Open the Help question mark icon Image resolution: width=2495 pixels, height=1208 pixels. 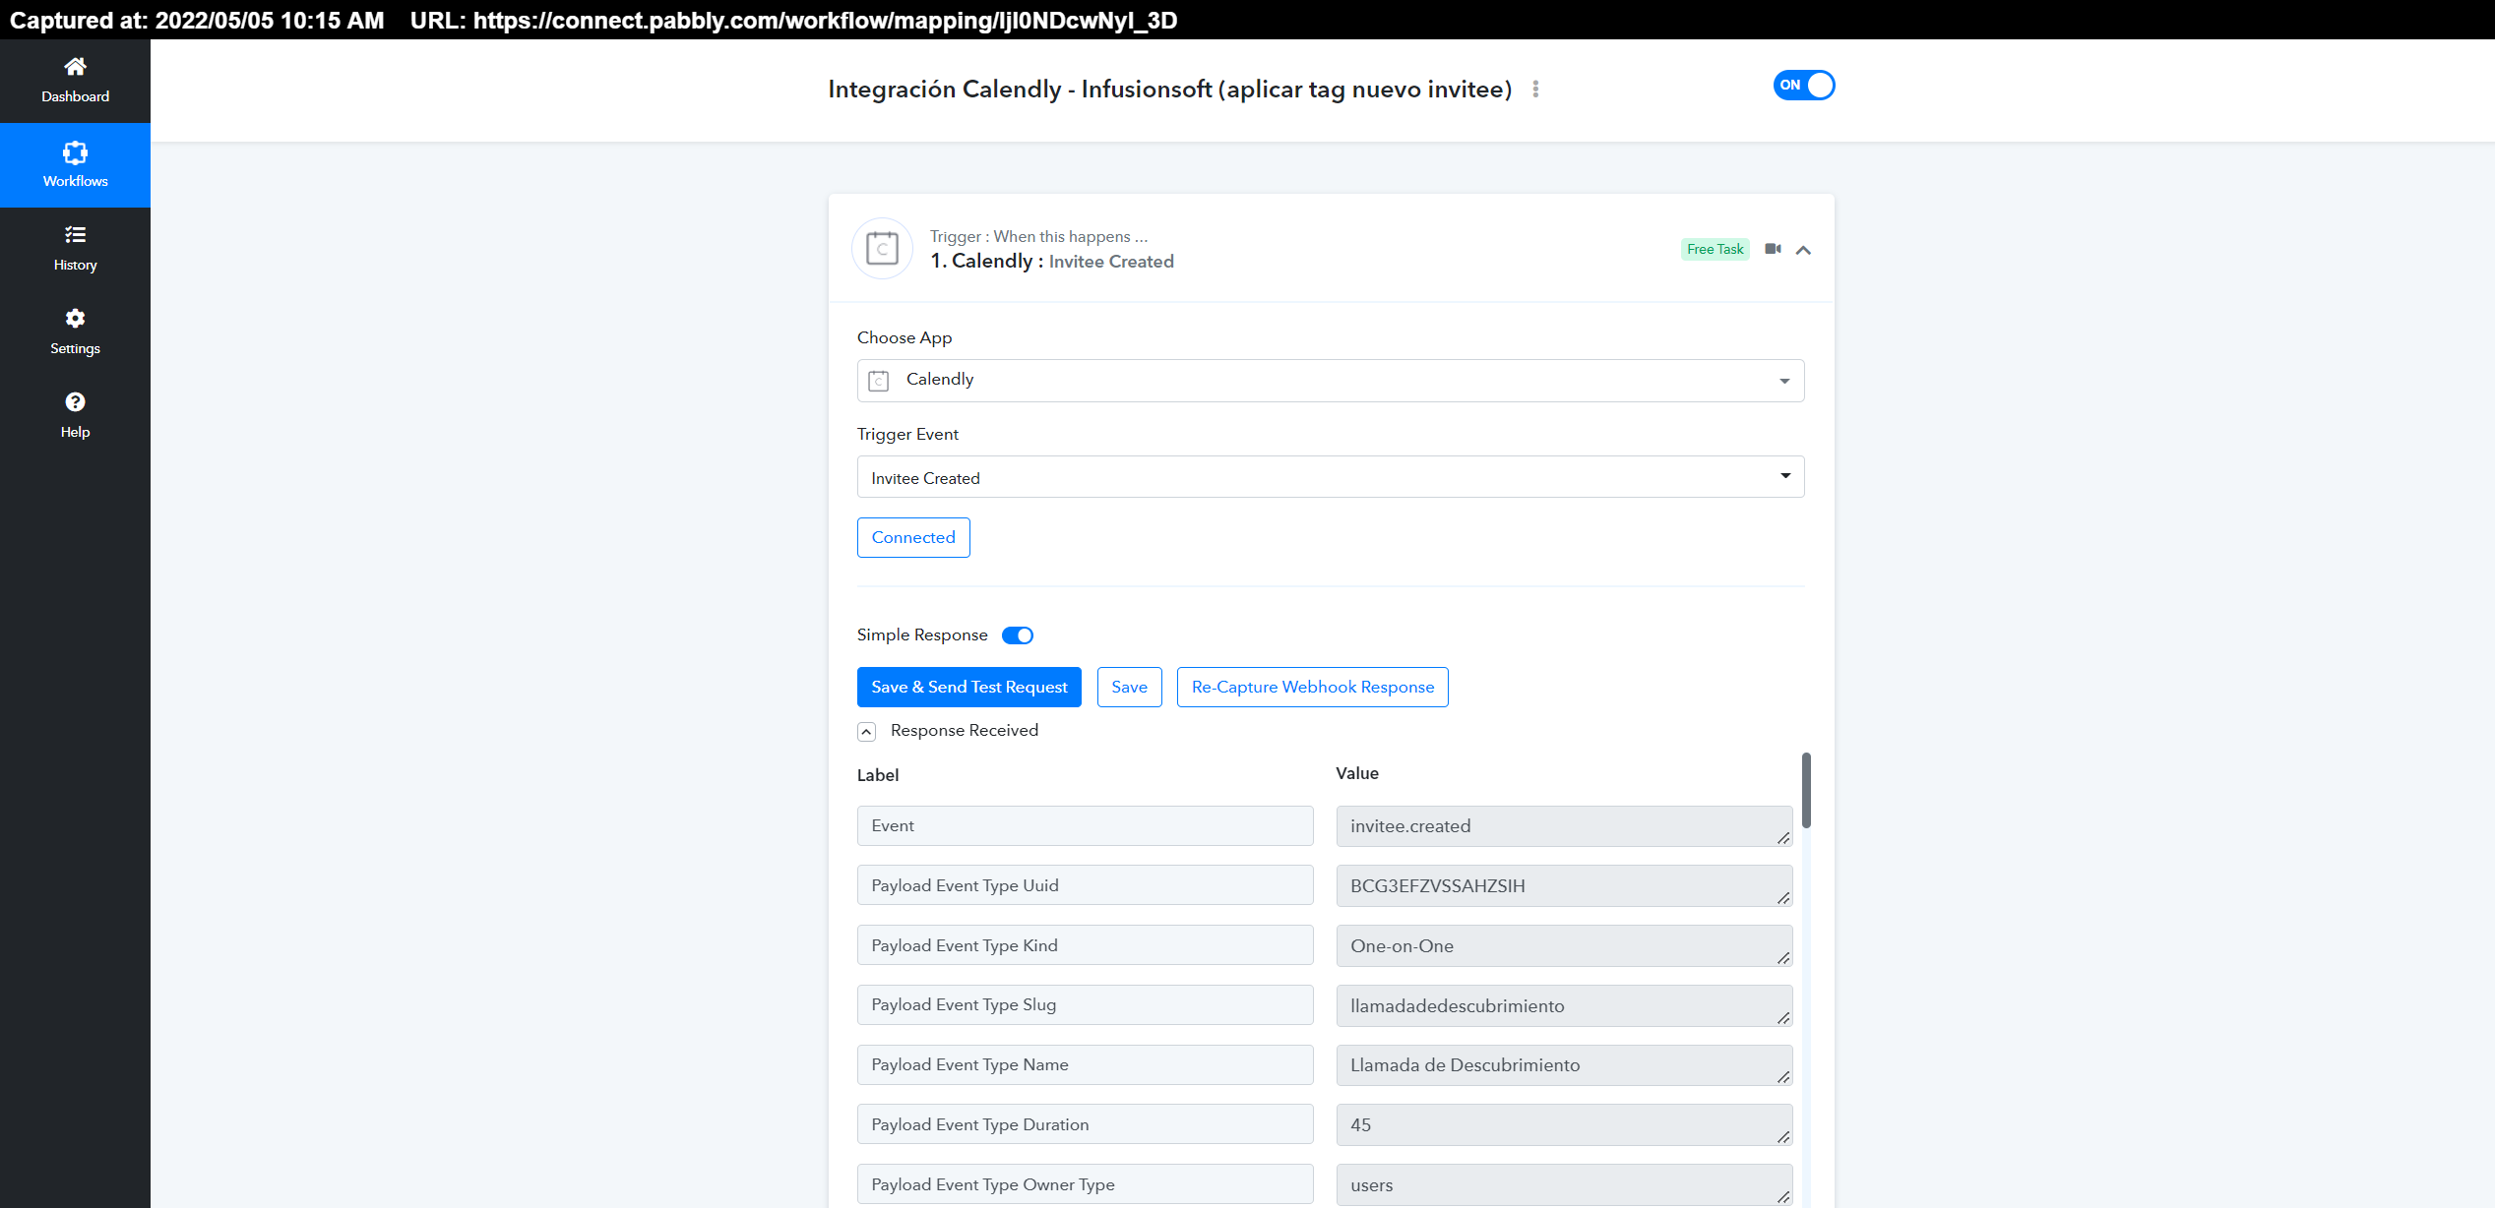click(x=75, y=402)
